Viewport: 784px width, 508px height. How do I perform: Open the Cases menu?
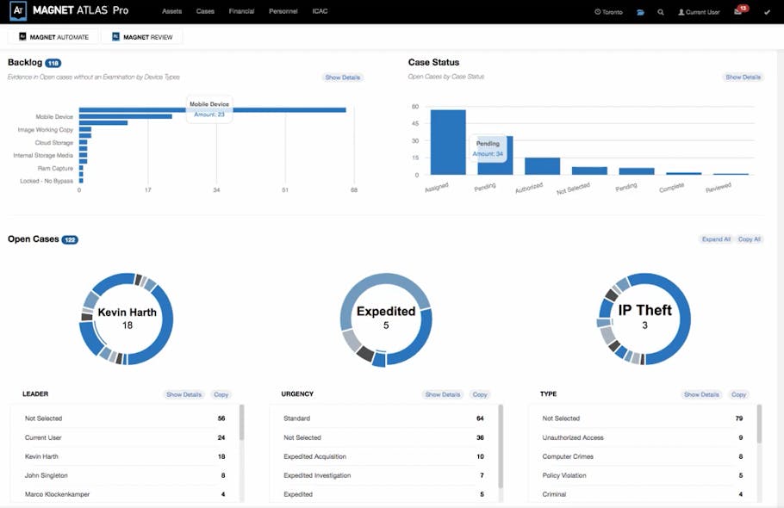[204, 11]
